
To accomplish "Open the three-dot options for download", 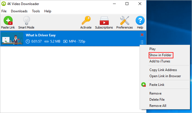I will [142, 42].
